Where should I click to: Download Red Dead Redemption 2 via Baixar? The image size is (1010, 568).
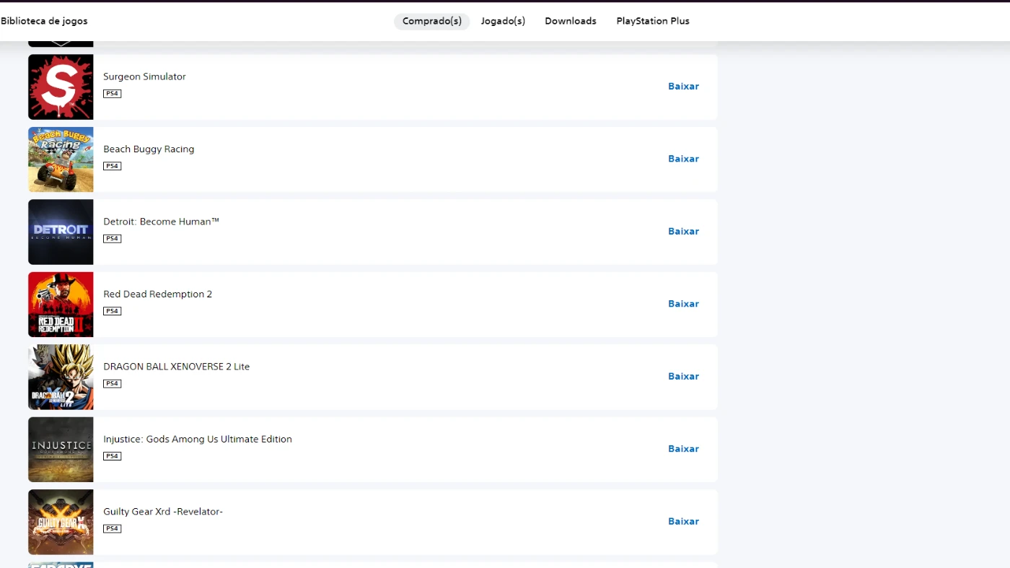pyautogui.click(x=683, y=304)
